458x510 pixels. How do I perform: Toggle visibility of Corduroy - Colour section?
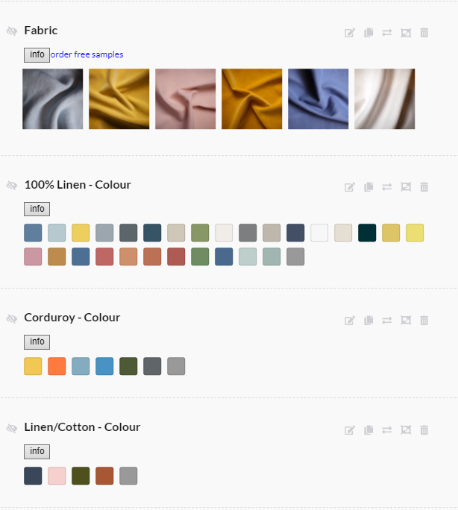tap(12, 319)
